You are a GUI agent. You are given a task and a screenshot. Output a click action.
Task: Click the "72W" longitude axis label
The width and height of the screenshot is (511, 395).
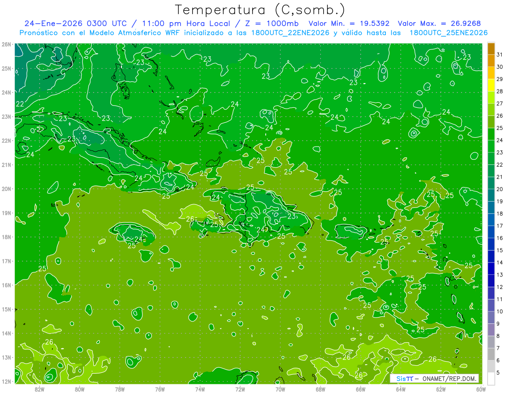point(240,389)
